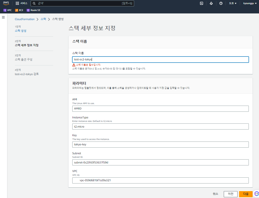The width and height of the screenshot is (259, 198).
Task: Click the 스택 생성 breadcrumb text
Action: (x=58, y=19)
